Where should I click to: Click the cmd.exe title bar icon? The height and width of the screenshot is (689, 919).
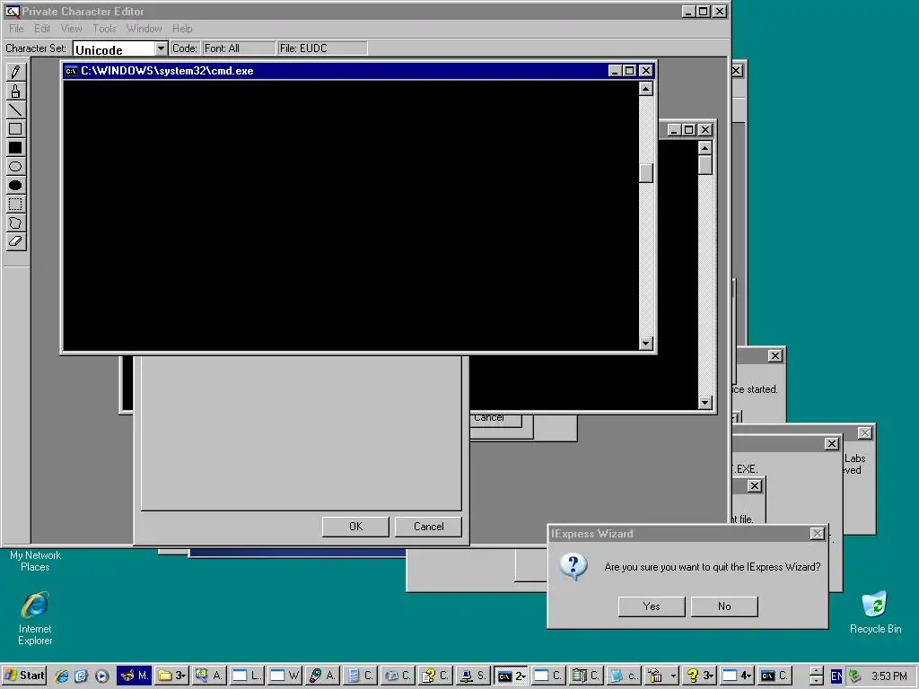71,71
